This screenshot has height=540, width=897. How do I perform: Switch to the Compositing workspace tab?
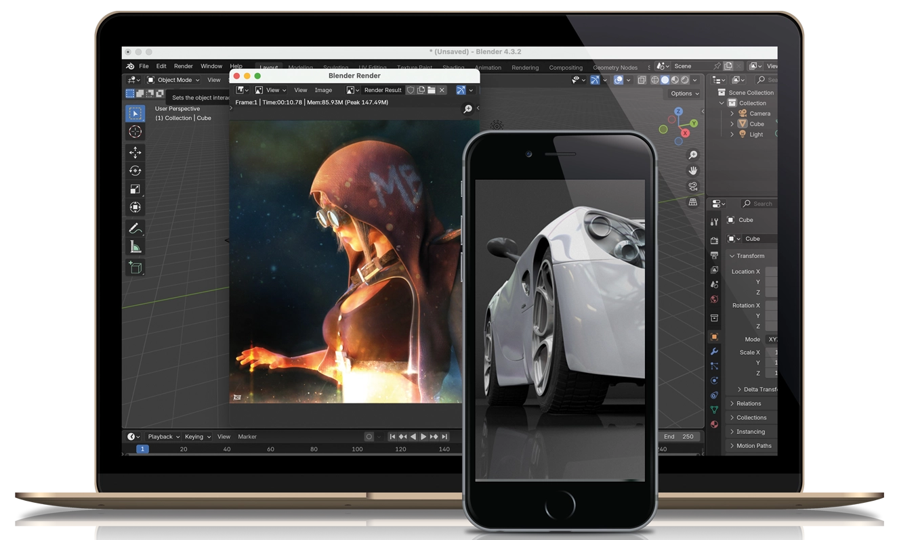point(566,68)
